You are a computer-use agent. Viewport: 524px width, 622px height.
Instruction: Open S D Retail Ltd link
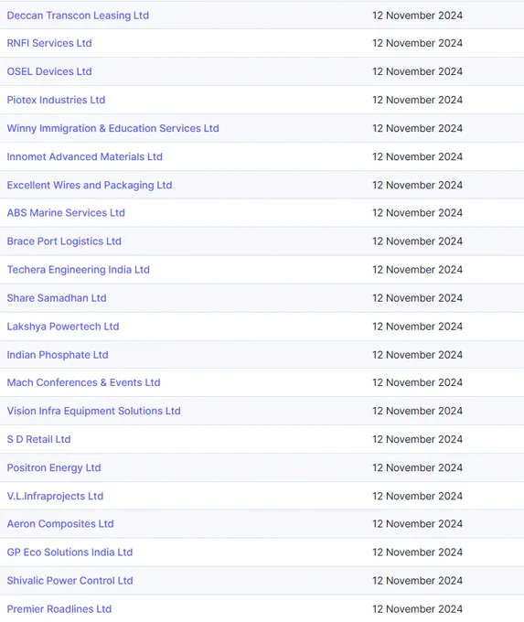(38, 440)
